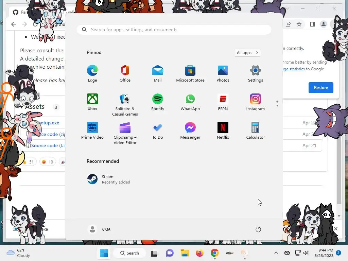This screenshot has height=261, width=348.
Task: Click Restore in the Chrome popup
Action: [x=321, y=87]
